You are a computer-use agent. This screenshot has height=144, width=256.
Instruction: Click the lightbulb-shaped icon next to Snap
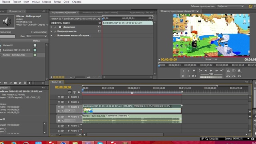pos(74,92)
